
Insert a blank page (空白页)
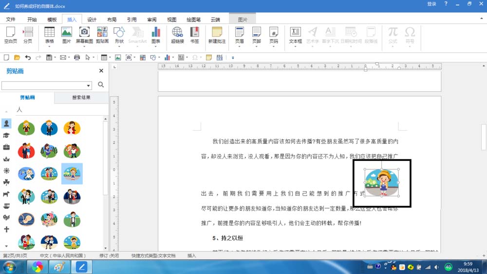11,35
